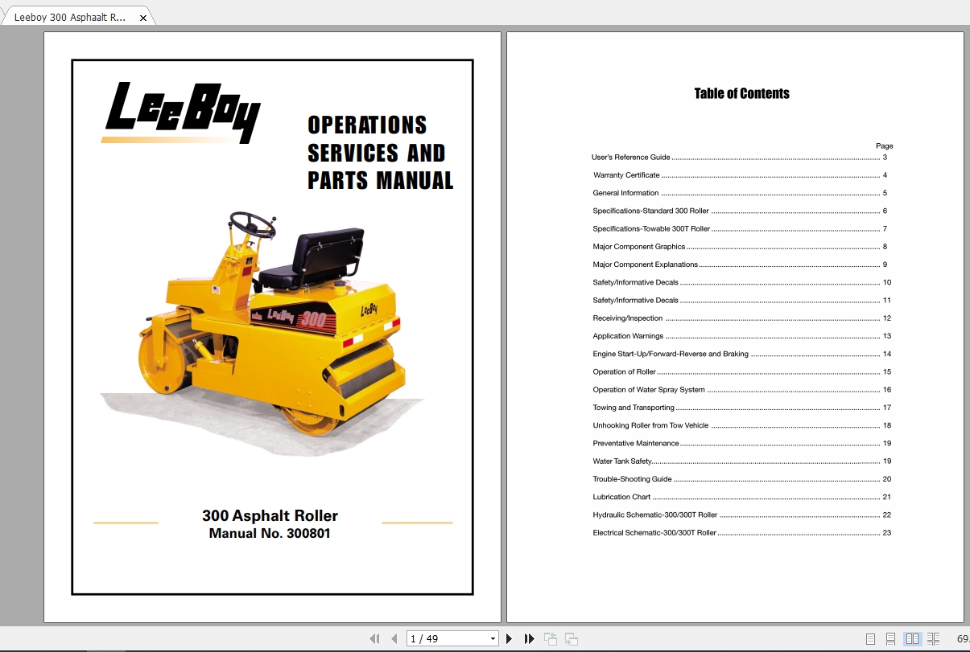970x652 pixels.
Task: Click 'Towing and Transporting' entry
Action: 741,408
